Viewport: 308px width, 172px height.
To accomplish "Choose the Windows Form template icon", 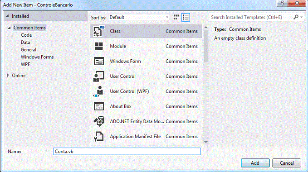I will click(99, 61).
